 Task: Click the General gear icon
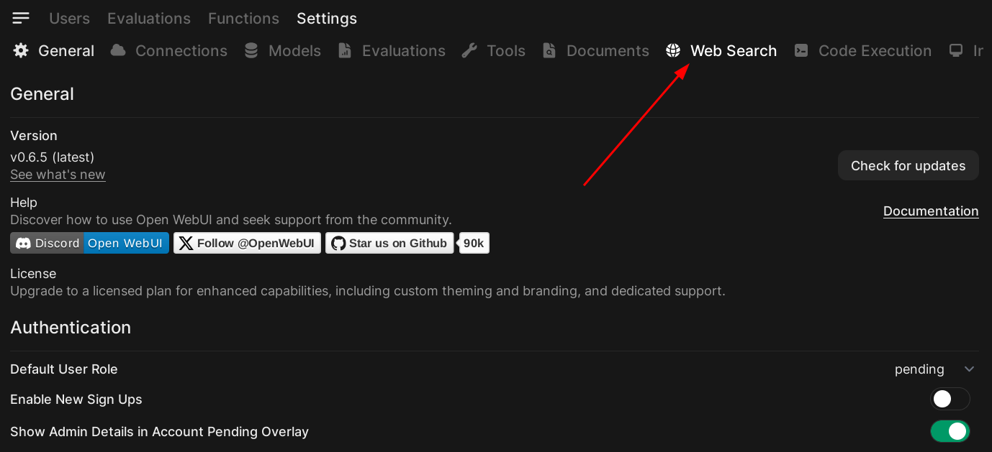pos(21,50)
